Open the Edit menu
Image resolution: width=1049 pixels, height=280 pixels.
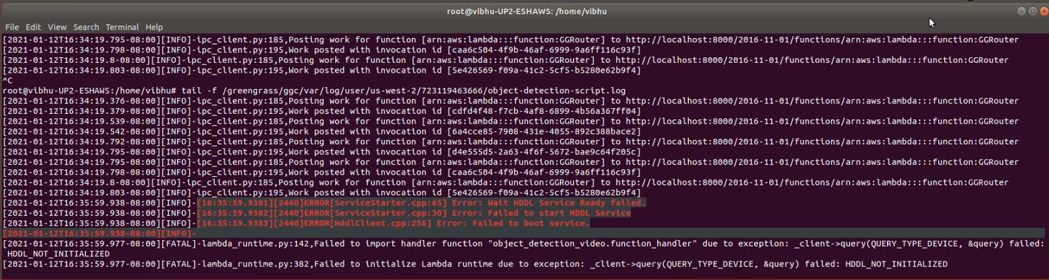tap(33, 27)
